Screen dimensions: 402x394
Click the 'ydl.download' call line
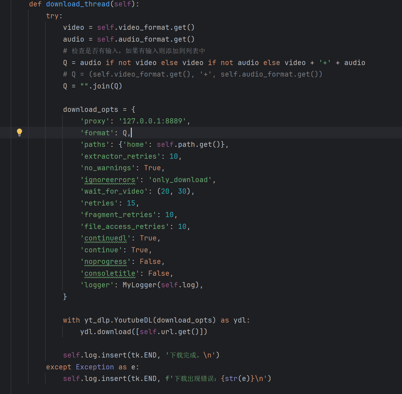pyautogui.click(x=144, y=332)
